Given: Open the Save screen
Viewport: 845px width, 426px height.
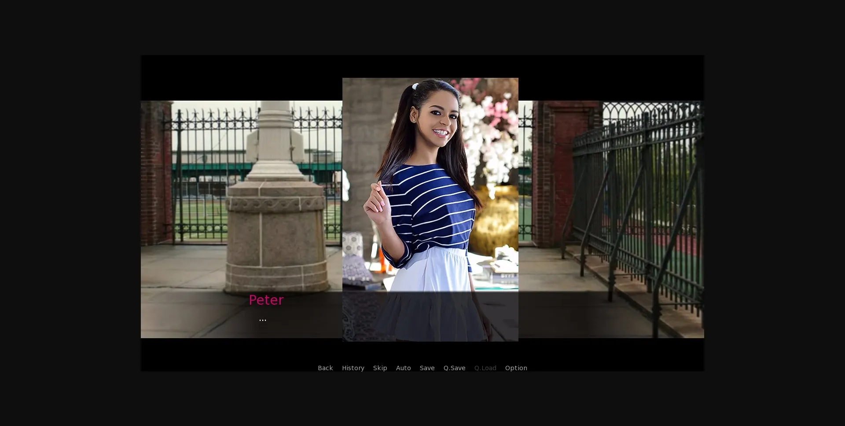Looking at the screenshot, I should (x=427, y=368).
